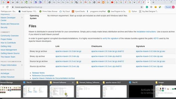The width and height of the screenshot is (176, 99).
Task: Open Maven Developer Centre sidebar link
Action: coord(8,19)
